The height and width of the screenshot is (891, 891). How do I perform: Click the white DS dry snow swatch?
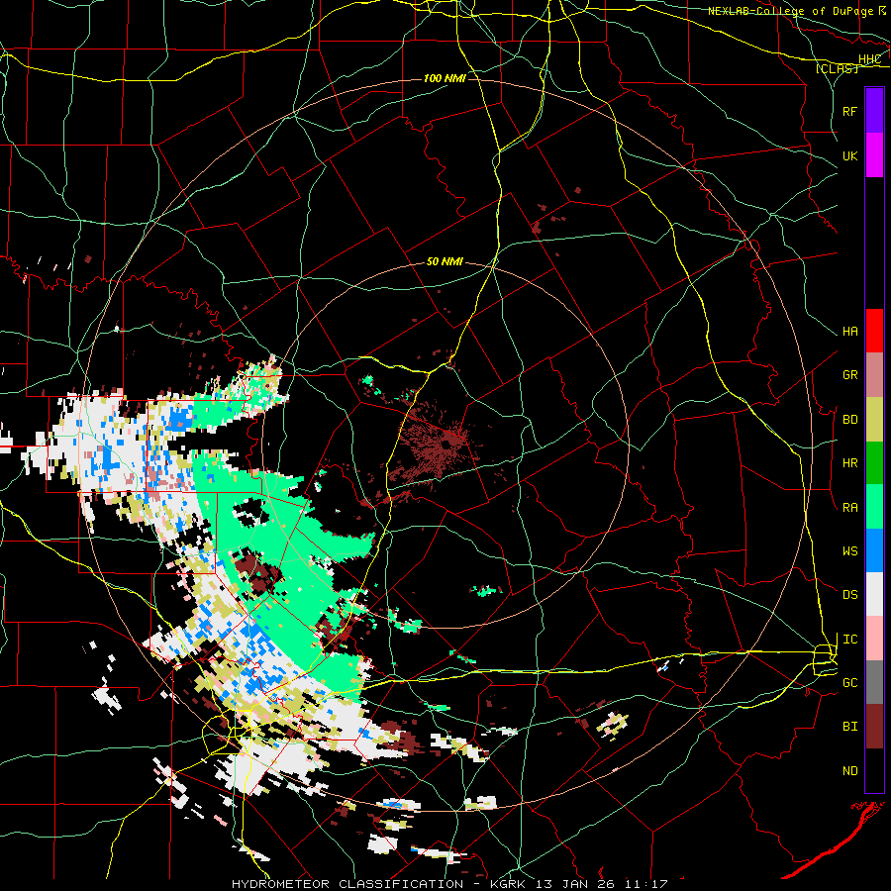tap(874, 594)
